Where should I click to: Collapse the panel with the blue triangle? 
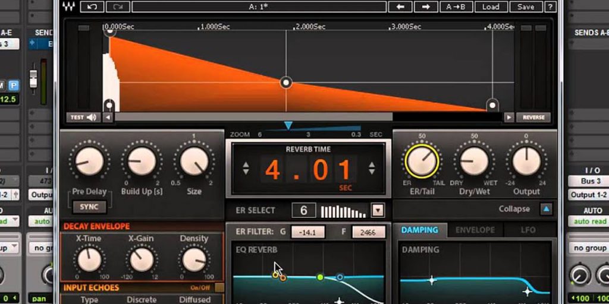pos(546,209)
